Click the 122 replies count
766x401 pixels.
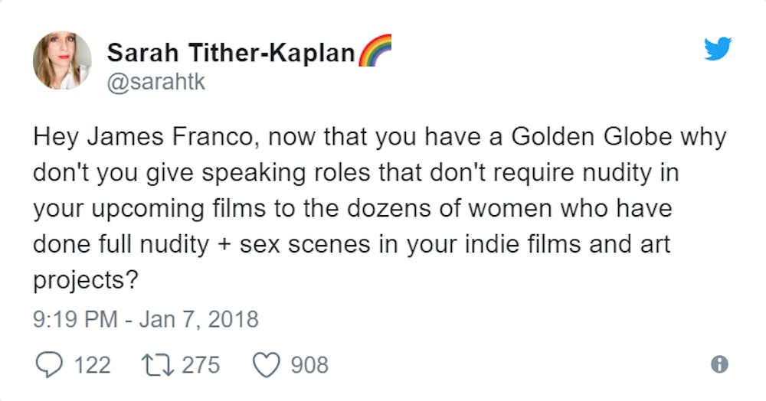[92, 365]
